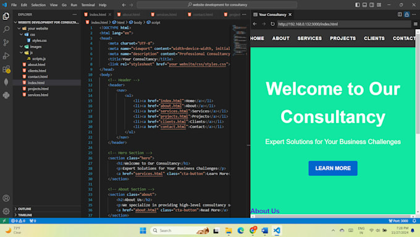Open the Selection menu
The width and height of the screenshot is (420, 237).
click(38, 5)
